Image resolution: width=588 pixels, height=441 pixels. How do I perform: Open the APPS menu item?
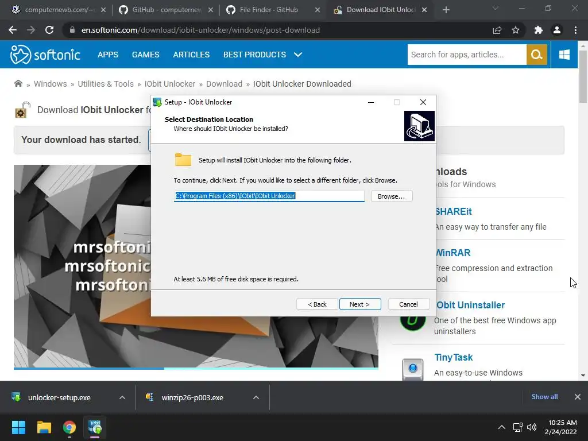point(108,55)
